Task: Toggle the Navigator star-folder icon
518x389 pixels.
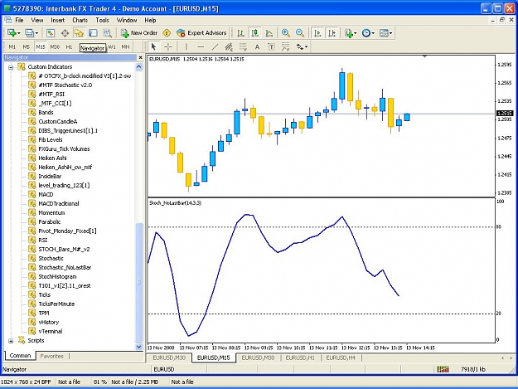Action: (79, 33)
